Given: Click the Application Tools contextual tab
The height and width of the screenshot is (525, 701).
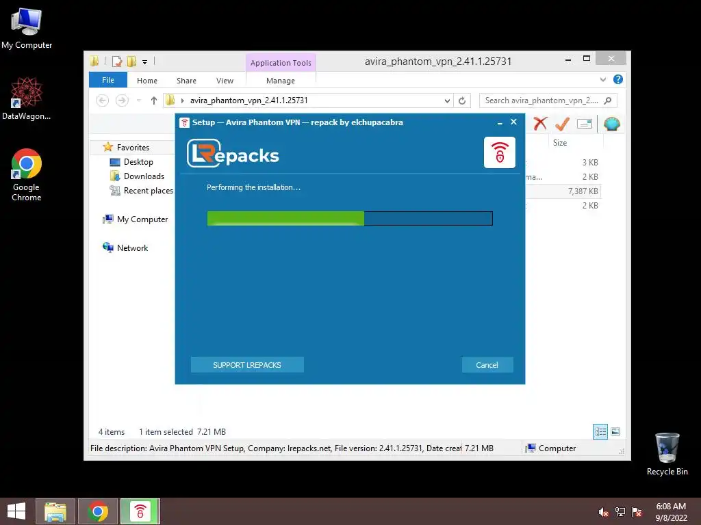Looking at the screenshot, I should 281,63.
